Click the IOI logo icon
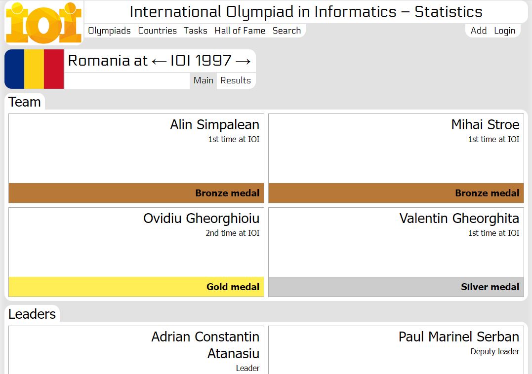Viewport: 532px width, 374px height. point(43,23)
